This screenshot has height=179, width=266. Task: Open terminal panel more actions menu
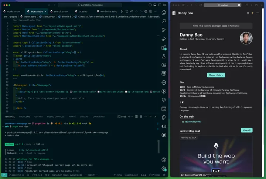tap(146, 116)
